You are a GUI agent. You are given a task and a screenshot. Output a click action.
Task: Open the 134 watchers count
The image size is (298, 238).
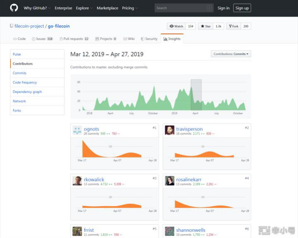pos(191,26)
